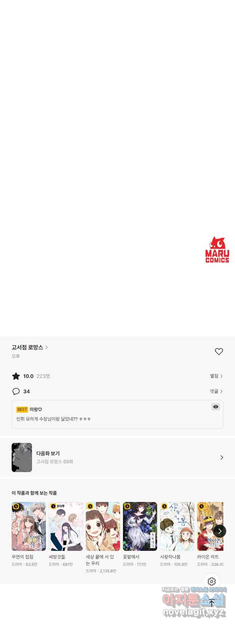
Task: Click the MARU COMICS logo
Action: click(217, 250)
